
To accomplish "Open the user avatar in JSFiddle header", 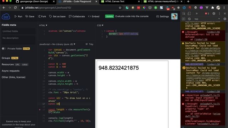I will (174, 16).
